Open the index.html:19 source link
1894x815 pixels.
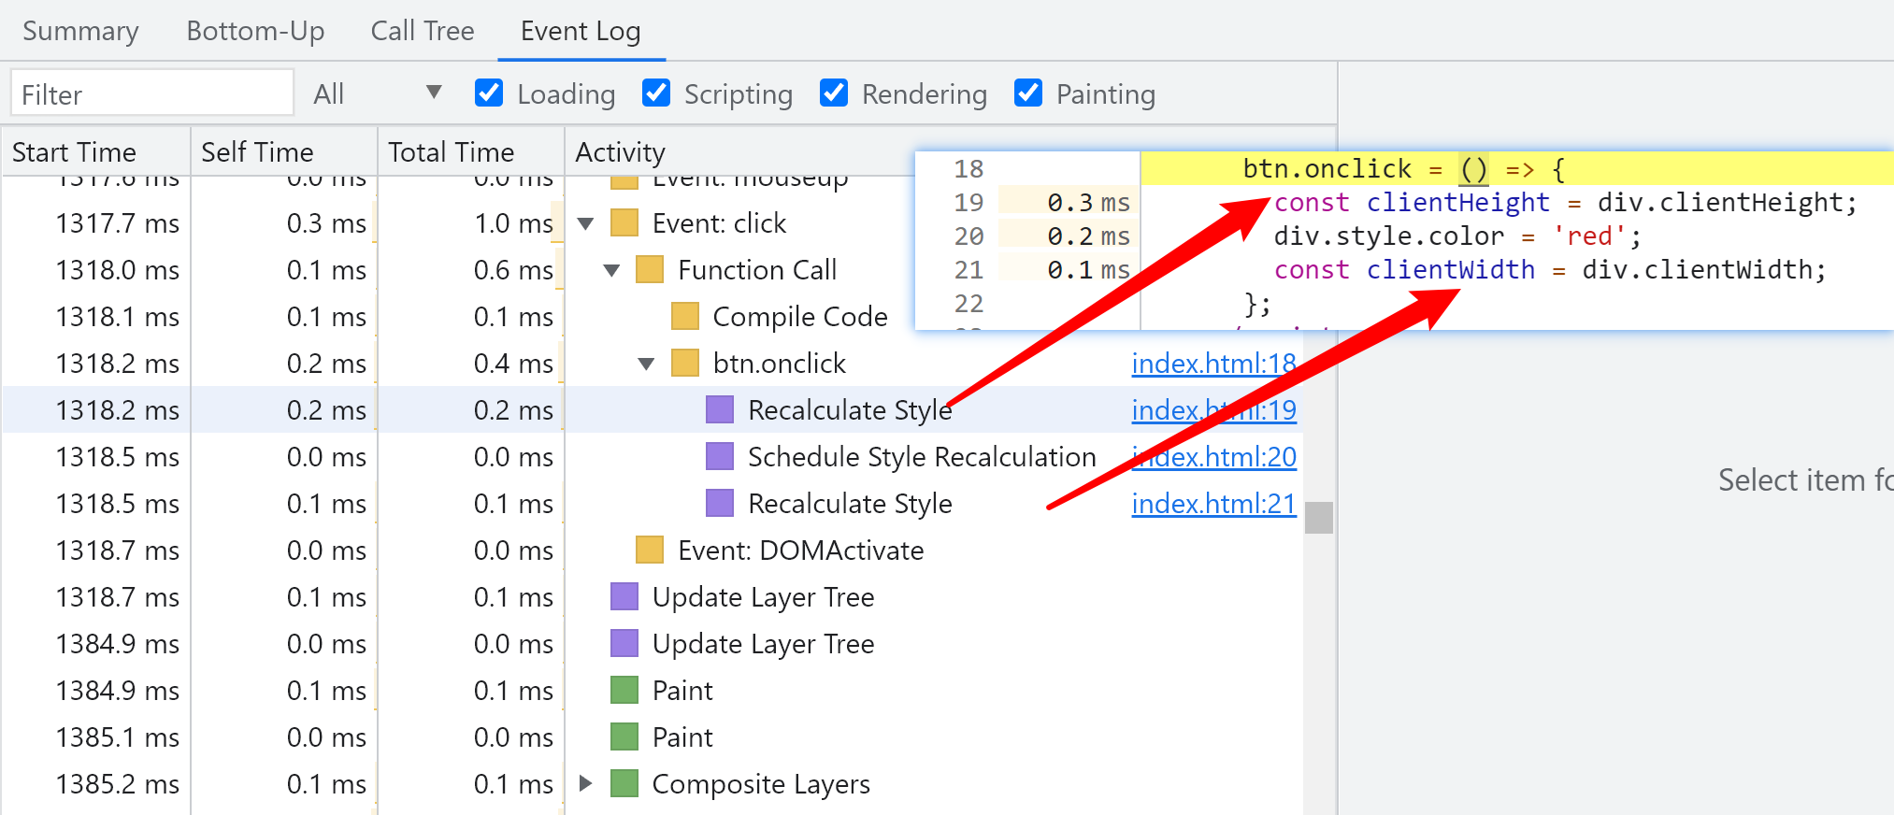(x=1213, y=409)
